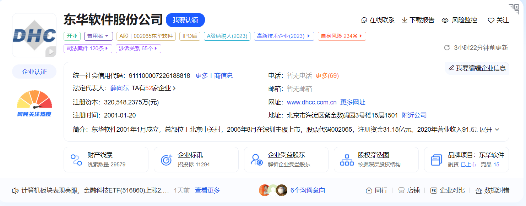Click the speaker announcement icon
Screen dimensions: 526x206
(15, 190)
